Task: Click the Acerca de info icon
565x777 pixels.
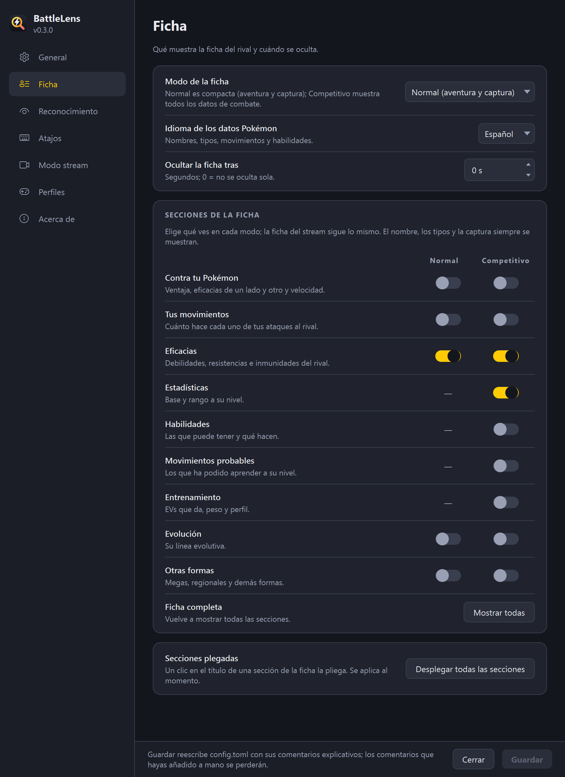Action: [x=24, y=218]
